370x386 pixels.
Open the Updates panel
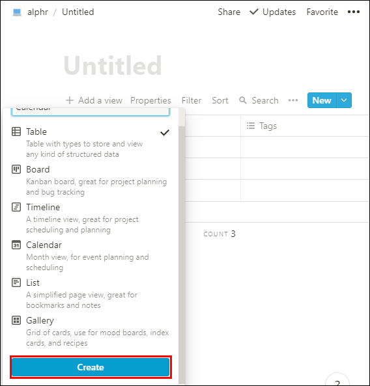(x=272, y=12)
